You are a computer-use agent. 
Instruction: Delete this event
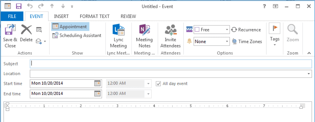coord(26,33)
